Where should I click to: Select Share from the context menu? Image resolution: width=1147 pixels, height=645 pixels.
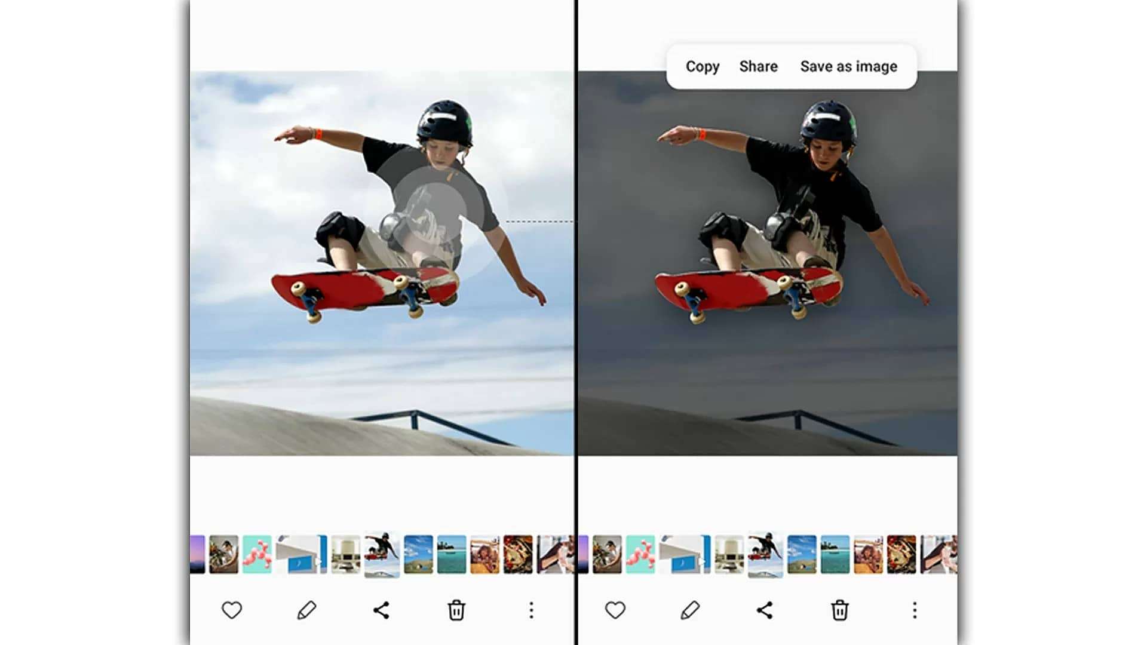tap(759, 66)
